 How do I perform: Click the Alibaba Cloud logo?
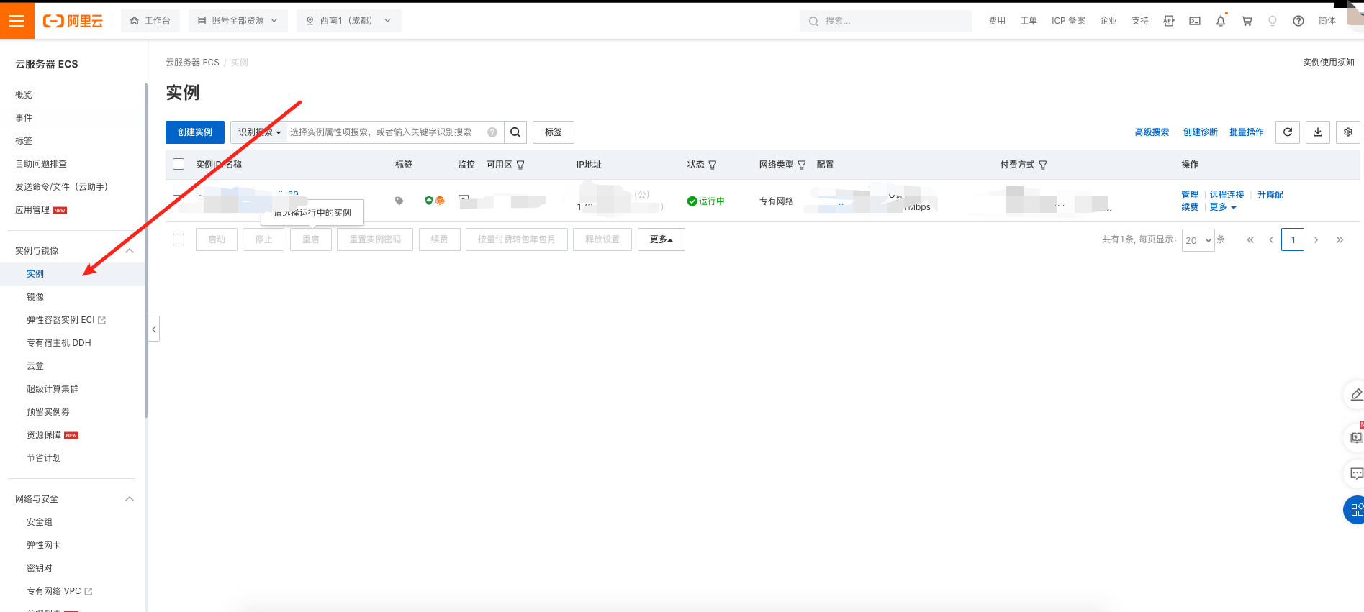(73, 21)
